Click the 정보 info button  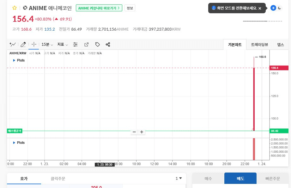pyautogui.click(x=130, y=8)
